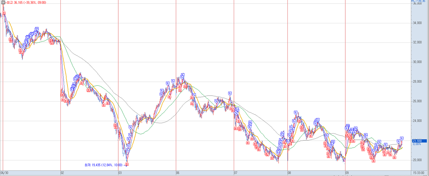
Task: Select the current price tag 21,980
Action: [x=418, y=141]
